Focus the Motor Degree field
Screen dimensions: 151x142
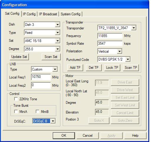coord(102,103)
